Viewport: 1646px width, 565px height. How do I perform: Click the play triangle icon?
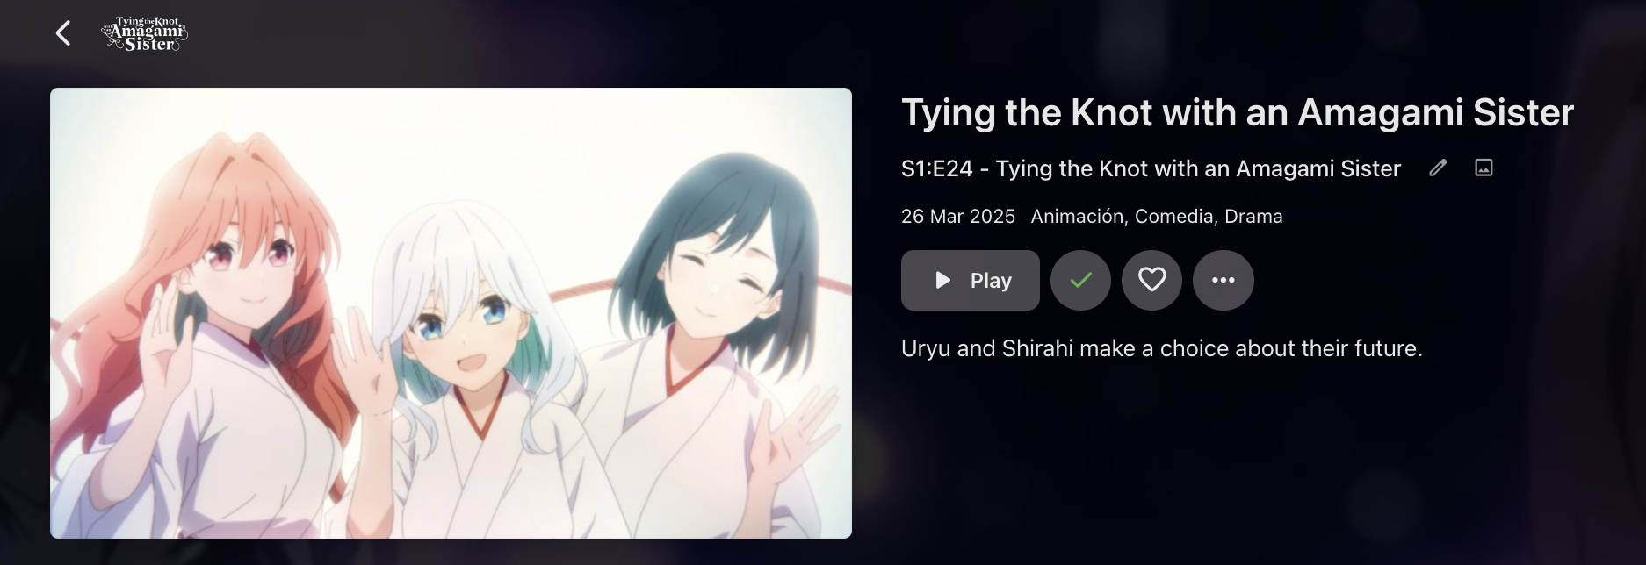tap(943, 280)
